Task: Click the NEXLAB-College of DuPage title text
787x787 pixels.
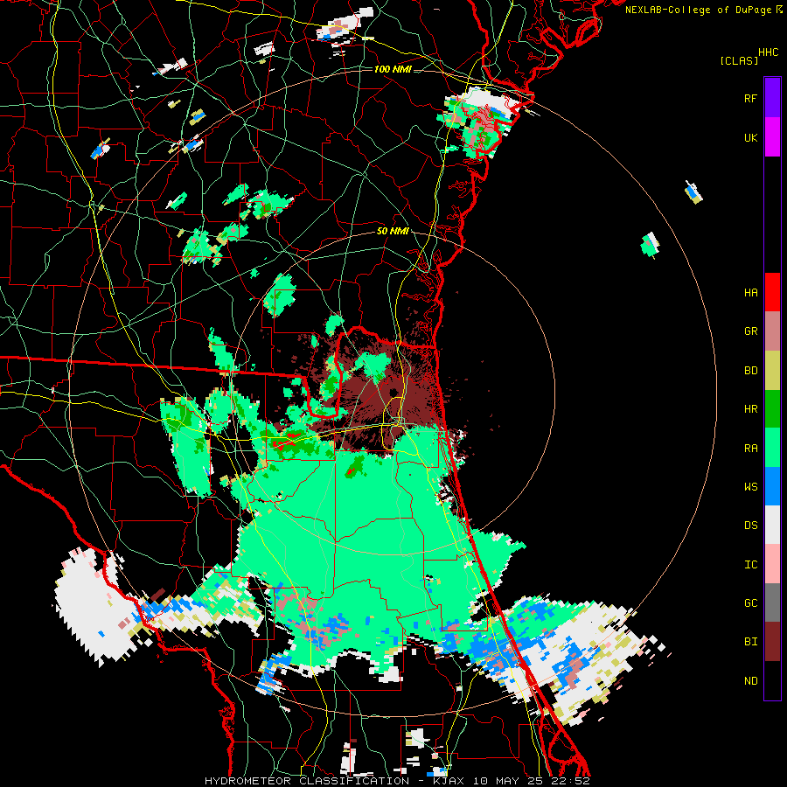Action: click(x=698, y=10)
